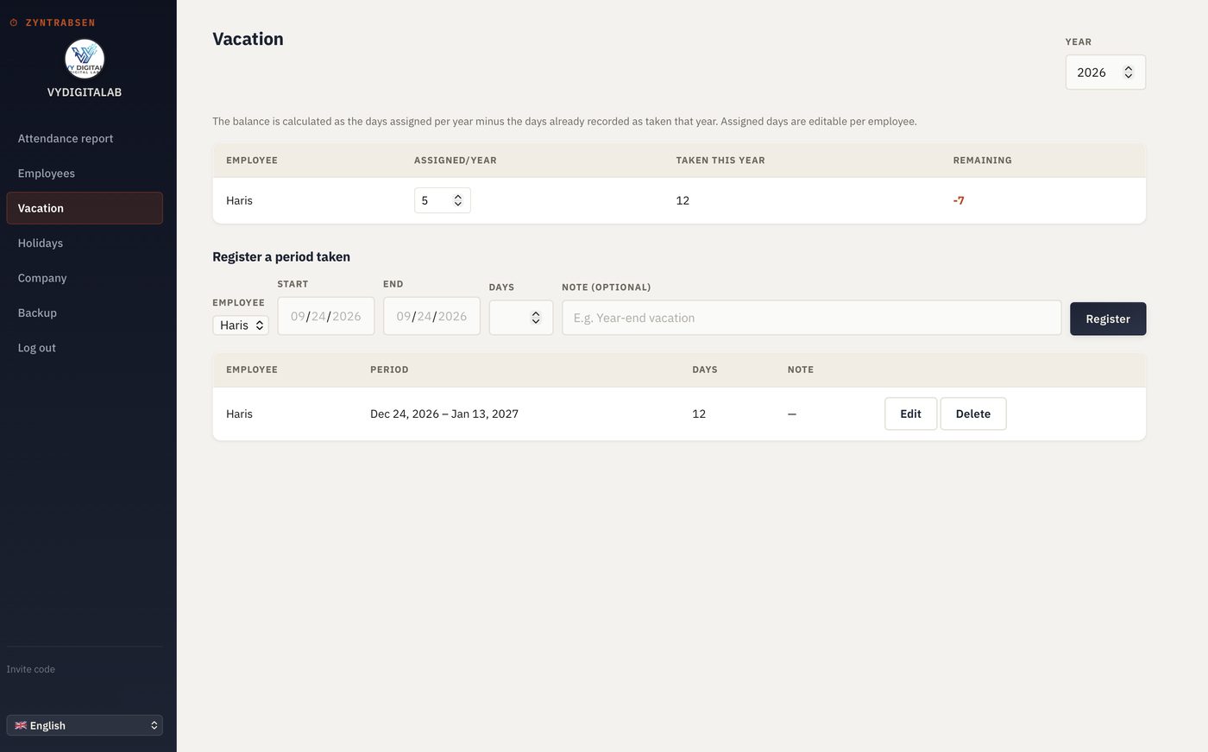Click the Register button

point(1108,319)
